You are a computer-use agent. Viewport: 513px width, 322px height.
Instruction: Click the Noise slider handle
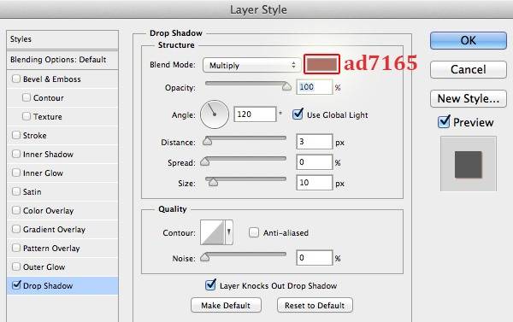pyautogui.click(x=205, y=257)
